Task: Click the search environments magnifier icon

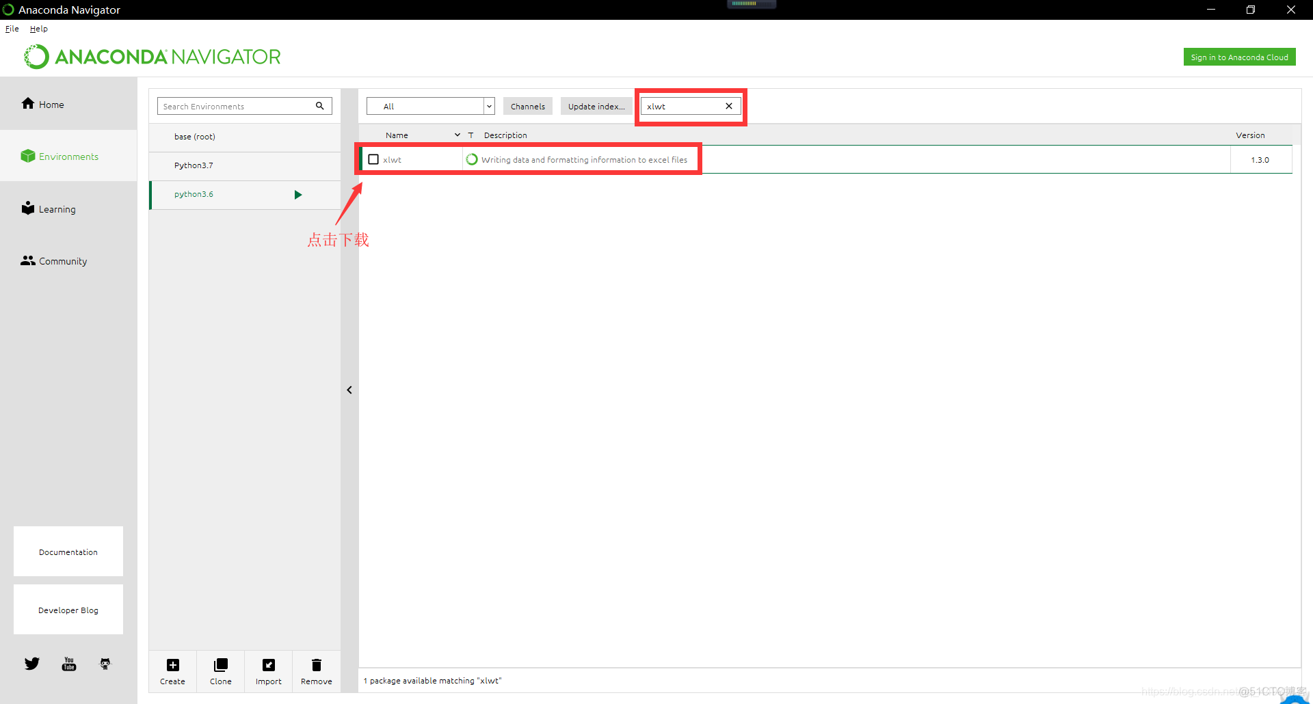Action: pos(320,106)
